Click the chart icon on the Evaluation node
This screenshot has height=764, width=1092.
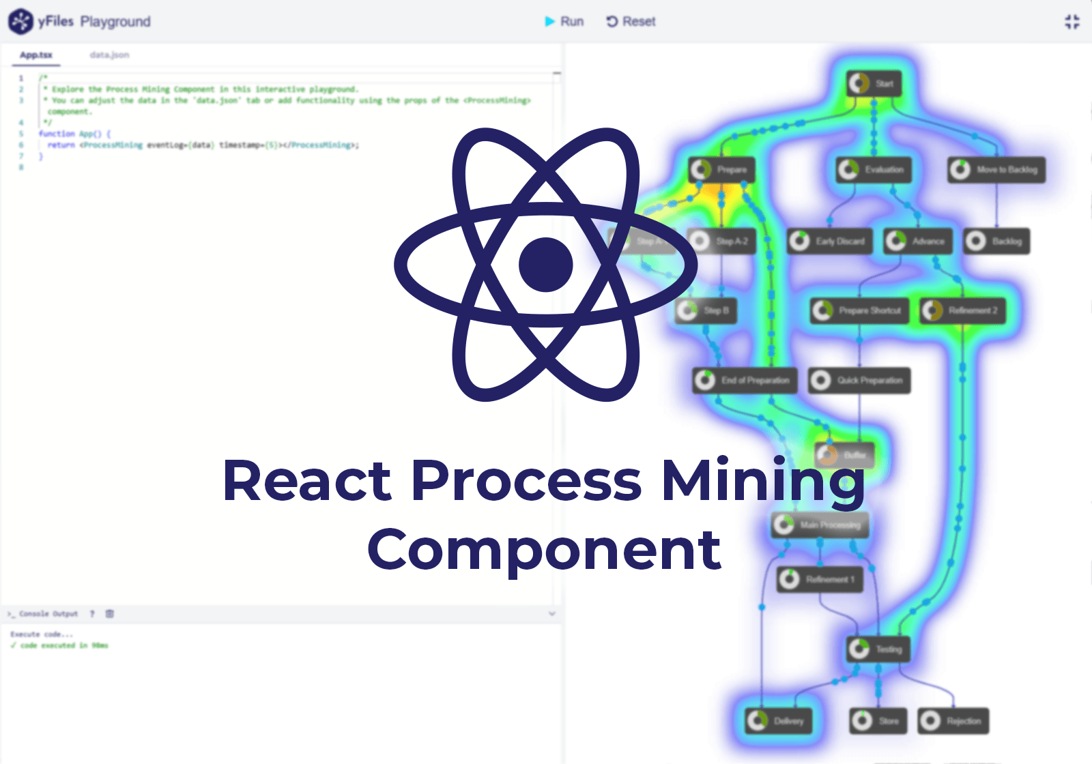[850, 170]
